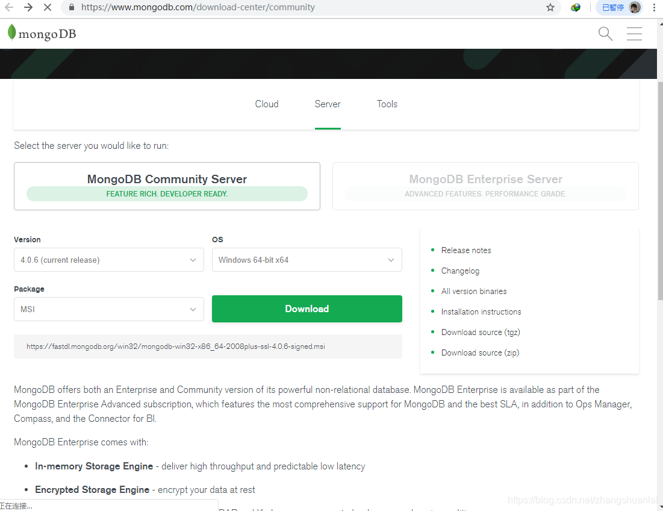Click the green Download button
Viewport: 663px width, 511px height.
[x=307, y=309]
